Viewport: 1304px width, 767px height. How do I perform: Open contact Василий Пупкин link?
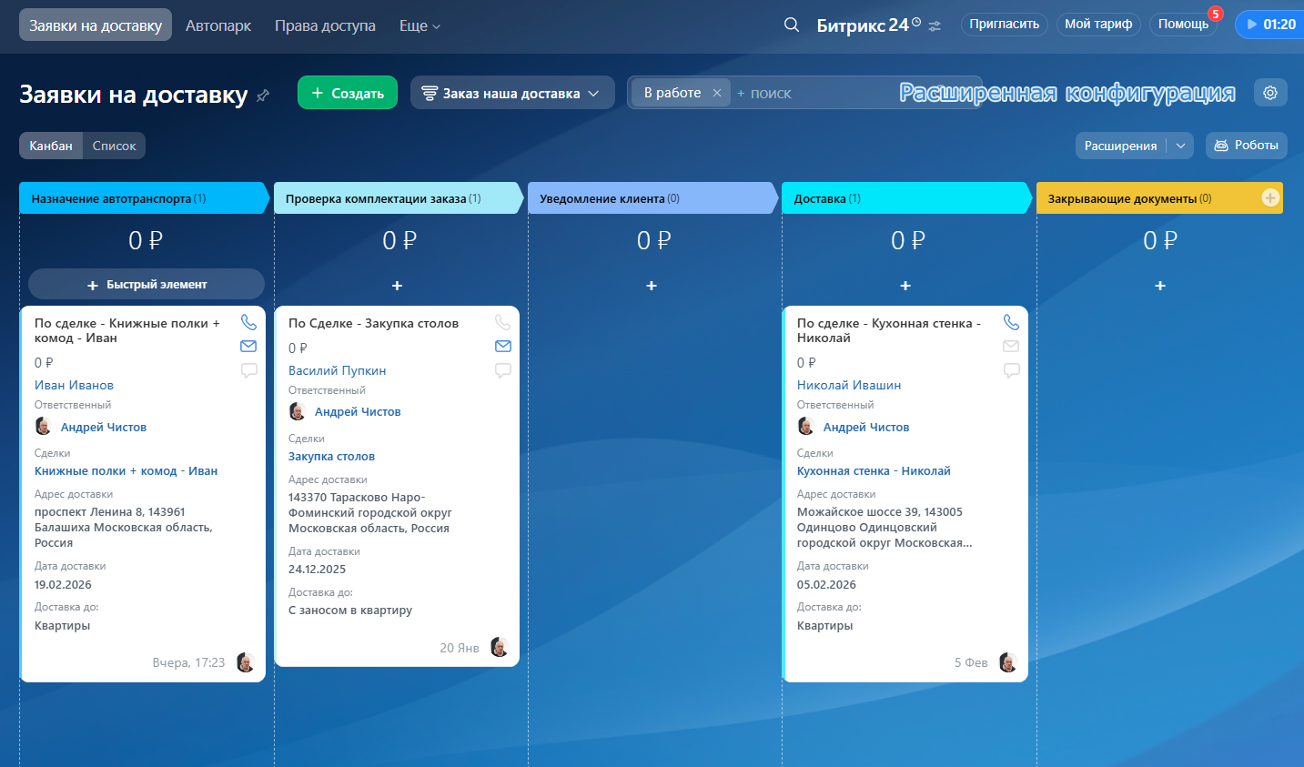coord(337,370)
